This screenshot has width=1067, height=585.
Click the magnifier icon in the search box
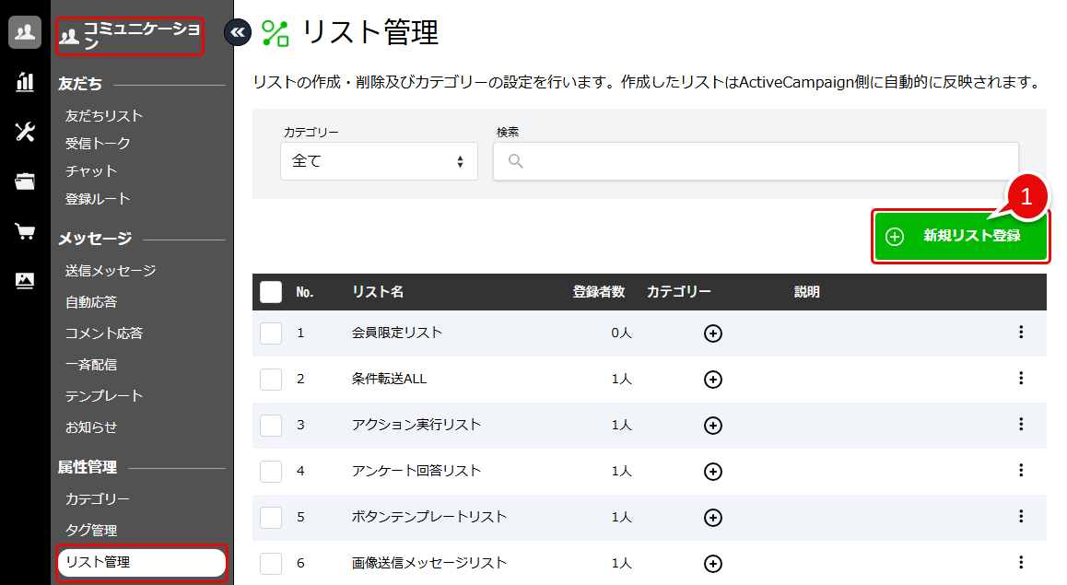tap(514, 161)
